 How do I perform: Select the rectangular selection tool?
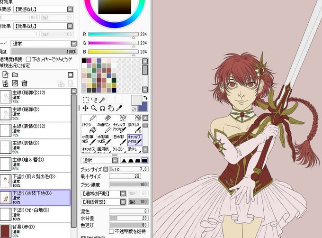pos(86,100)
